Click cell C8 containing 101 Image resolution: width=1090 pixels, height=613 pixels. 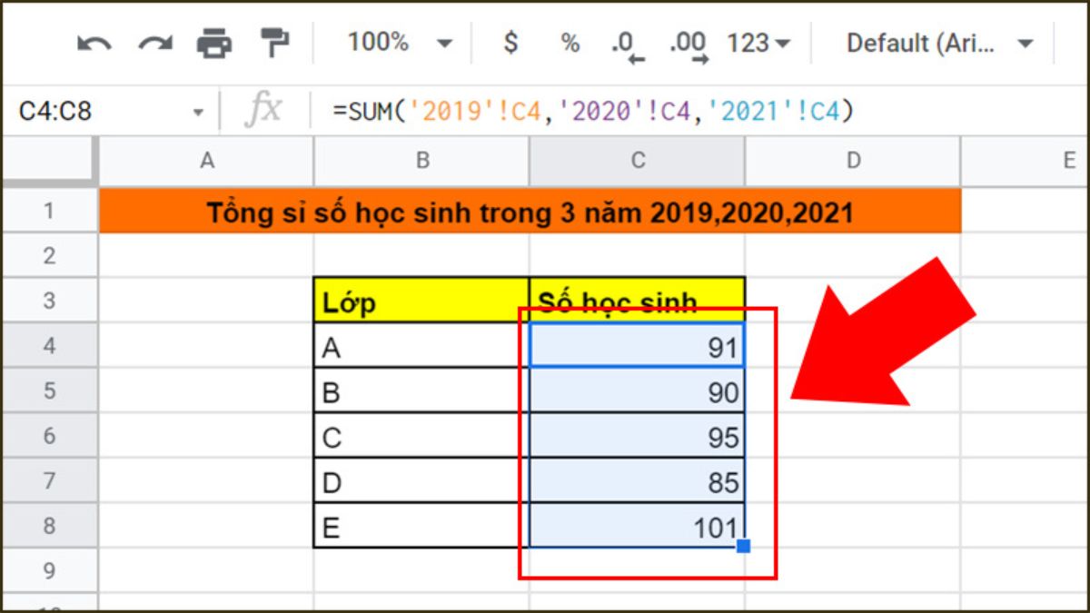(x=636, y=525)
